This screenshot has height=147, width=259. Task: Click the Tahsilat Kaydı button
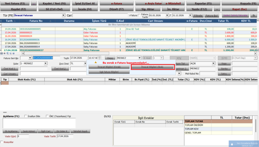(80, 131)
